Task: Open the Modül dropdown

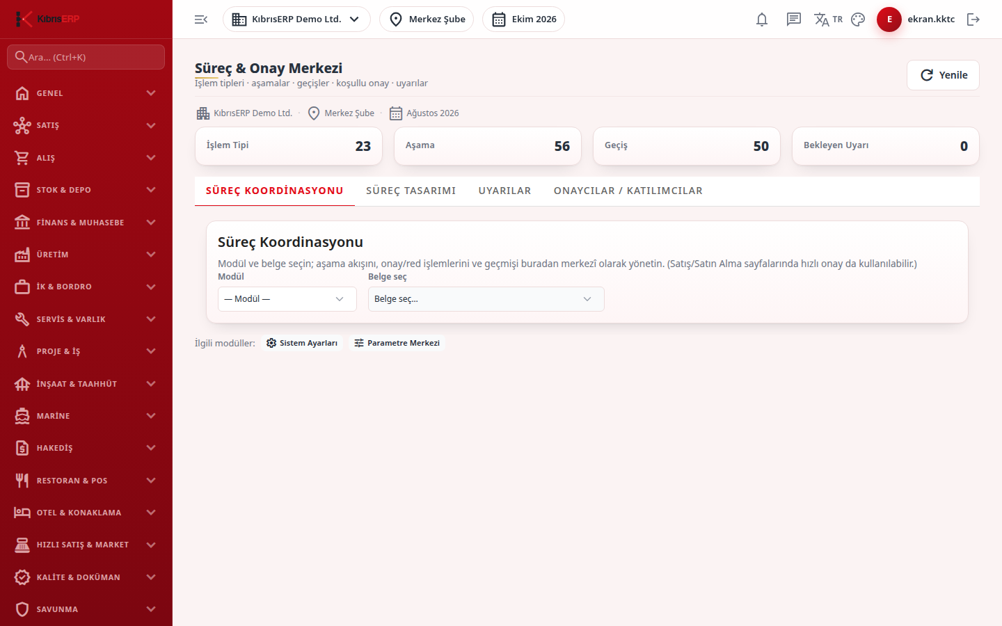Action: [x=287, y=299]
